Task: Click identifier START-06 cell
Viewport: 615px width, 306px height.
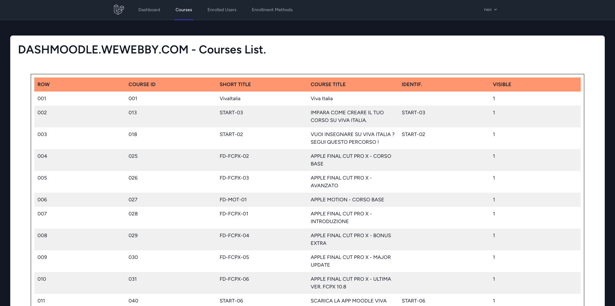Action: point(414,301)
